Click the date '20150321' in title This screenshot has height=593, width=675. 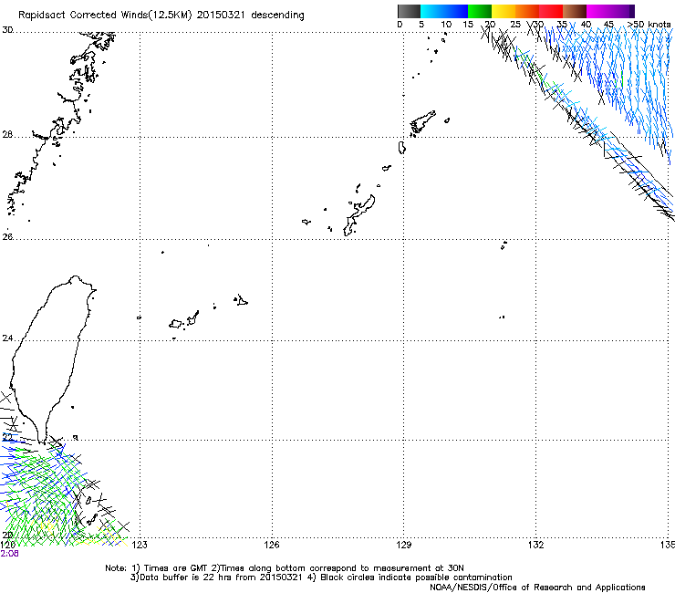point(221,15)
